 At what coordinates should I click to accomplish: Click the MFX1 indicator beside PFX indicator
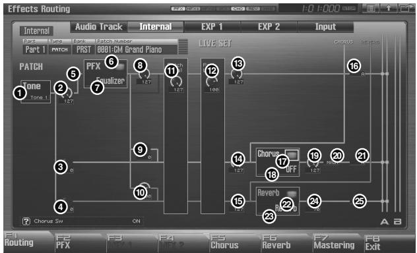tap(193, 9)
